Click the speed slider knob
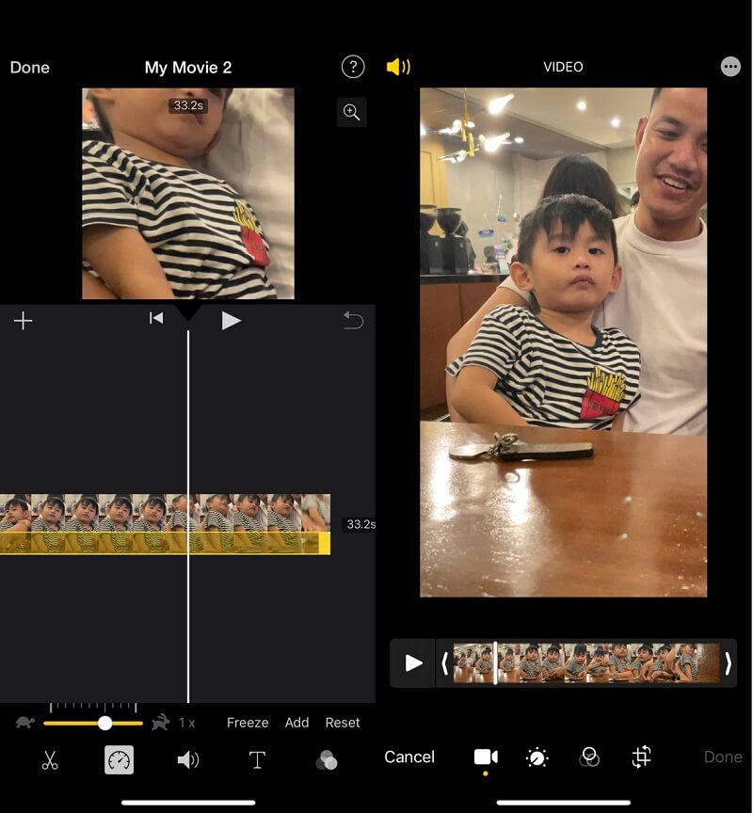The height and width of the screenshot is (813, 753). tap(104, 723)
